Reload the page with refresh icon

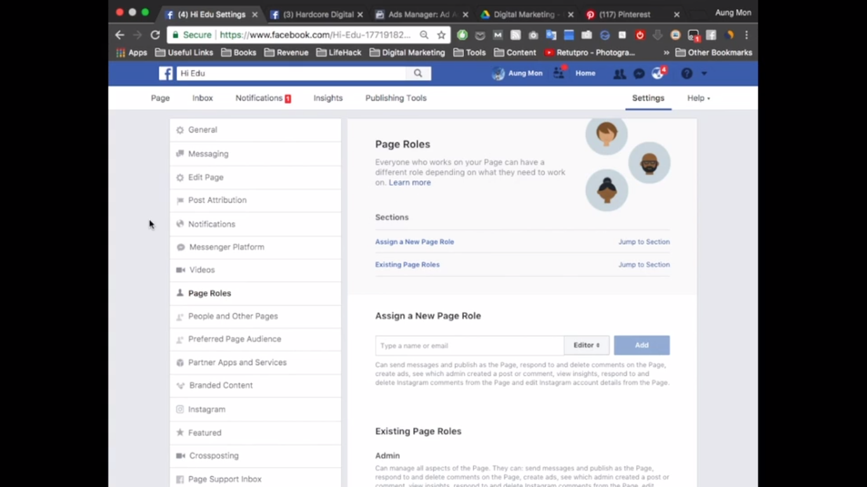click(x=155, y=35)
